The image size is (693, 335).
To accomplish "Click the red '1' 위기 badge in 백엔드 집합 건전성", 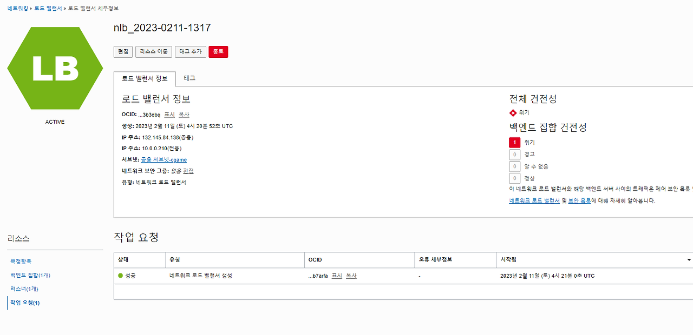I will pyautogui.click(x=514, y=142).
